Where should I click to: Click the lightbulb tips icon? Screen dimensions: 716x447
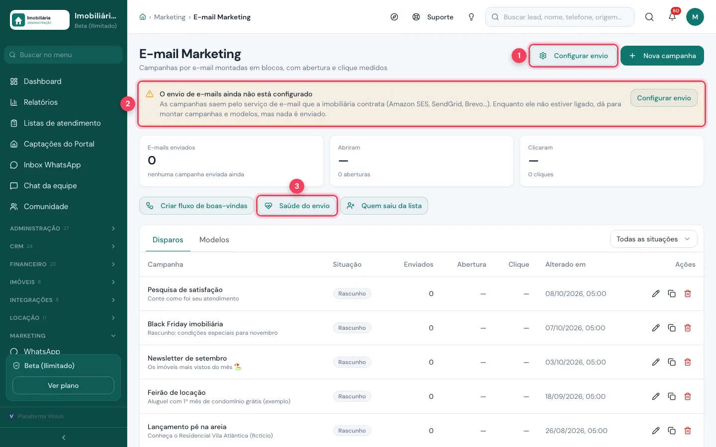click(471, 17)
